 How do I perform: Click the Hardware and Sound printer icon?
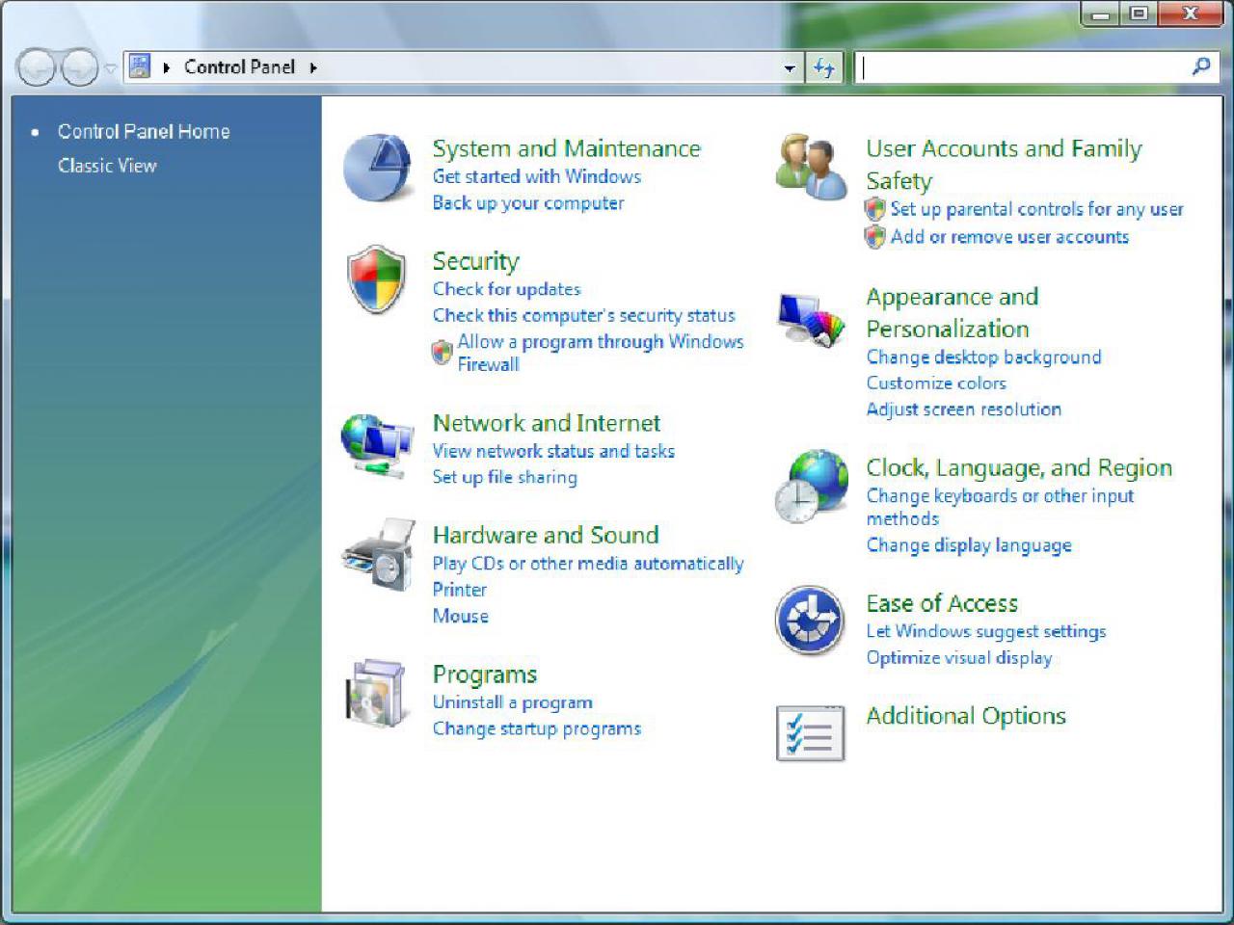point(378,554)
